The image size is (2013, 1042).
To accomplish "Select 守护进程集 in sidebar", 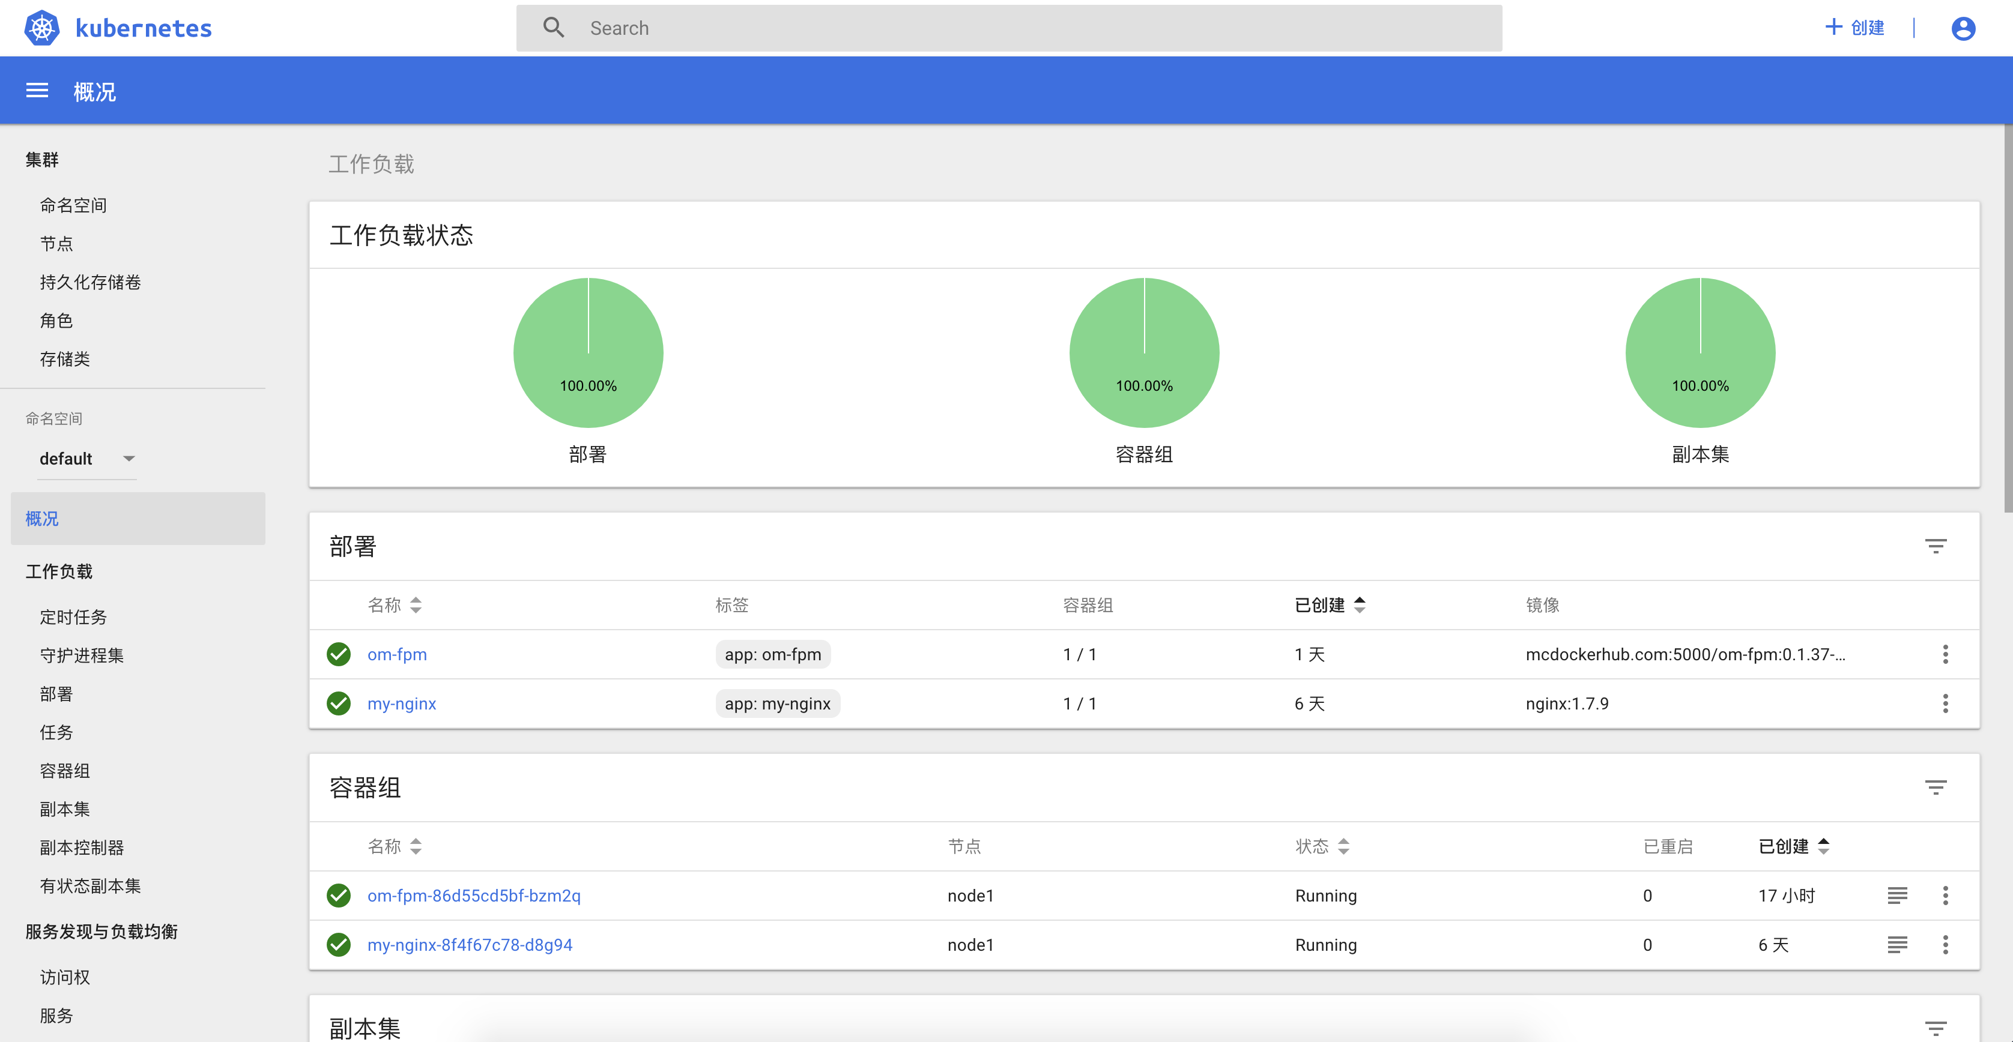I will click(81, 655).
